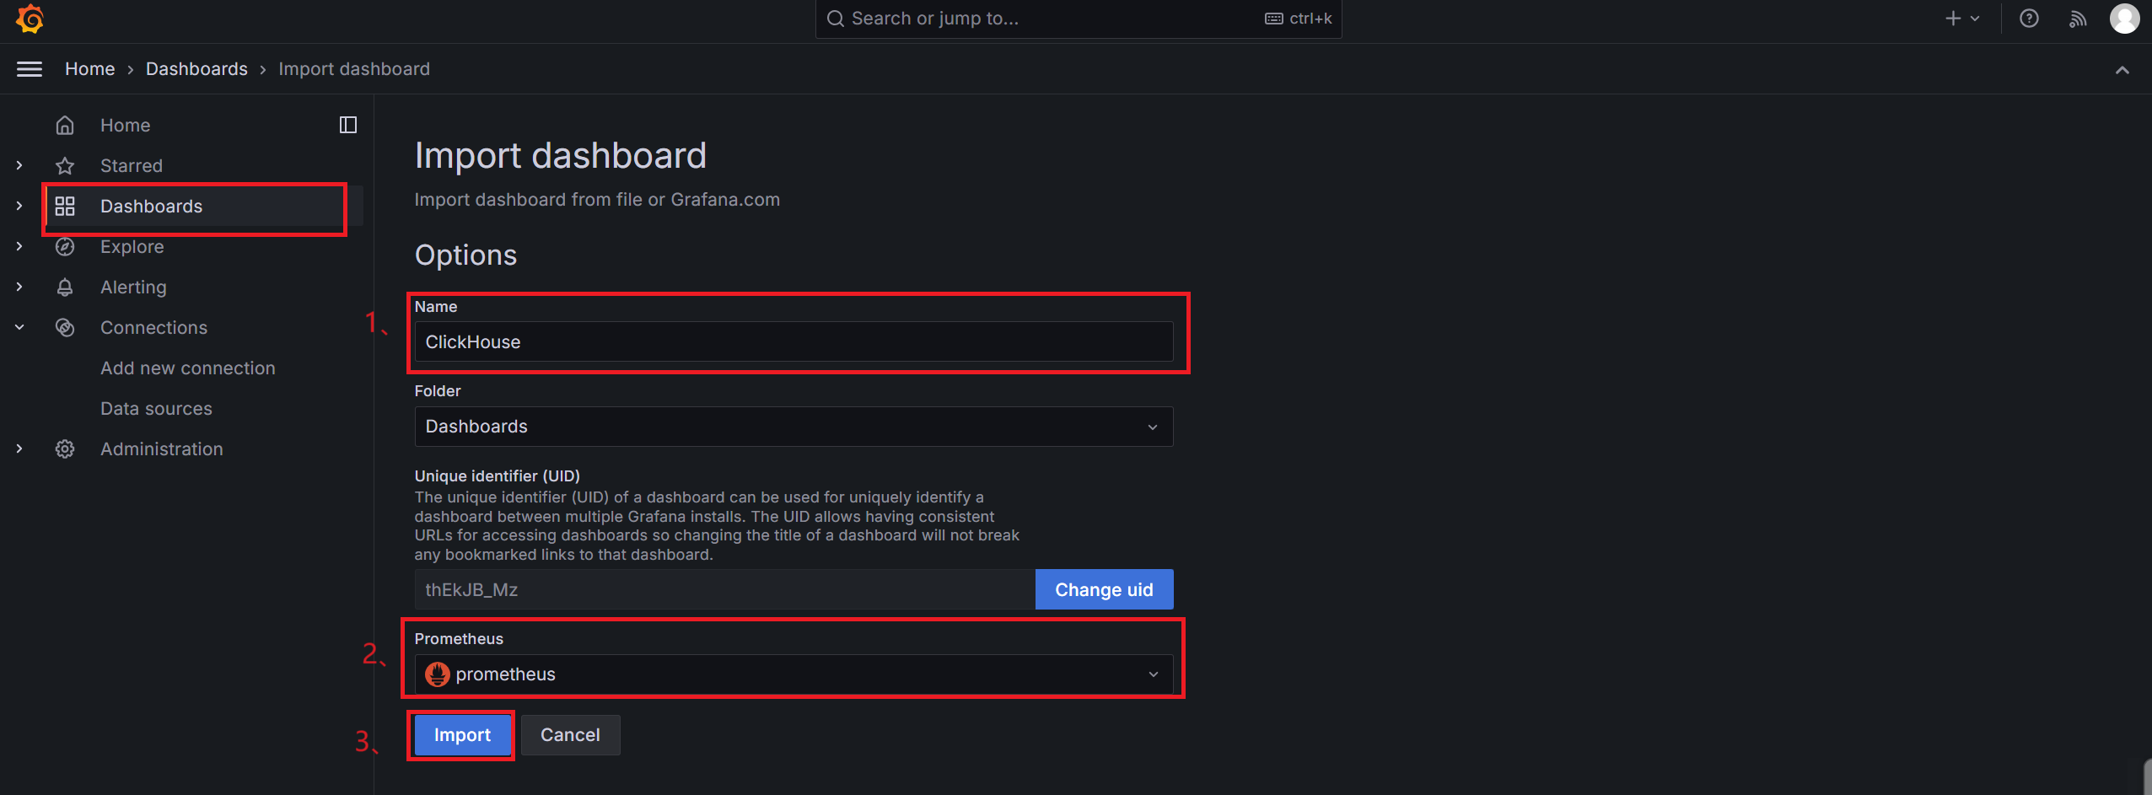Open the plus new-item menu
The image size is (2152, 795).
tap(1962, 19)
